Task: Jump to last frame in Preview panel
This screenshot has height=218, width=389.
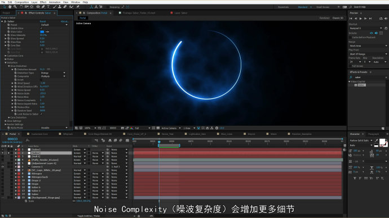Action: (370, 19)
